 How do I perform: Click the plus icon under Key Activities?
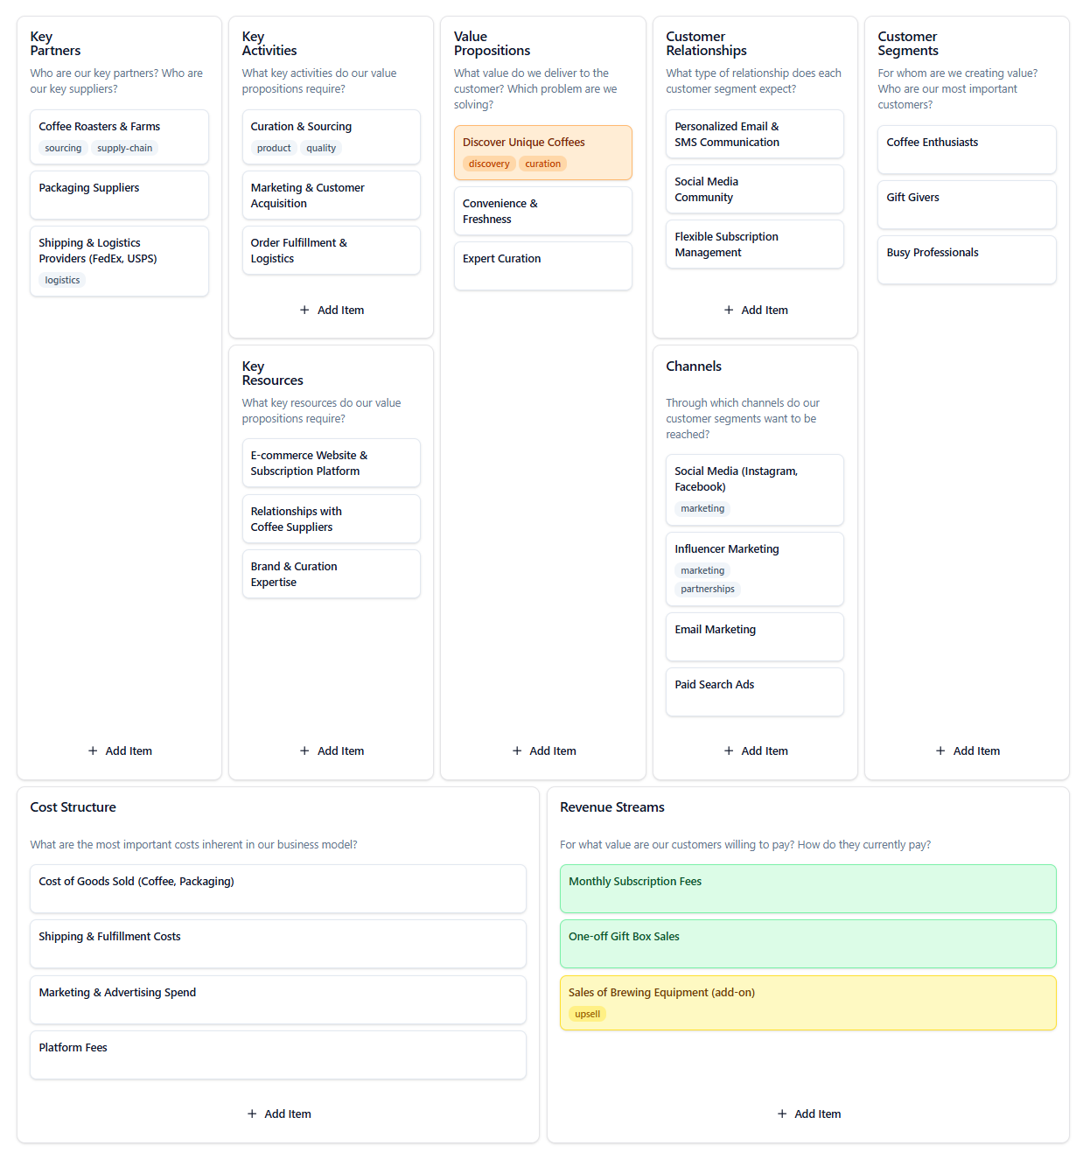(304, 310)
